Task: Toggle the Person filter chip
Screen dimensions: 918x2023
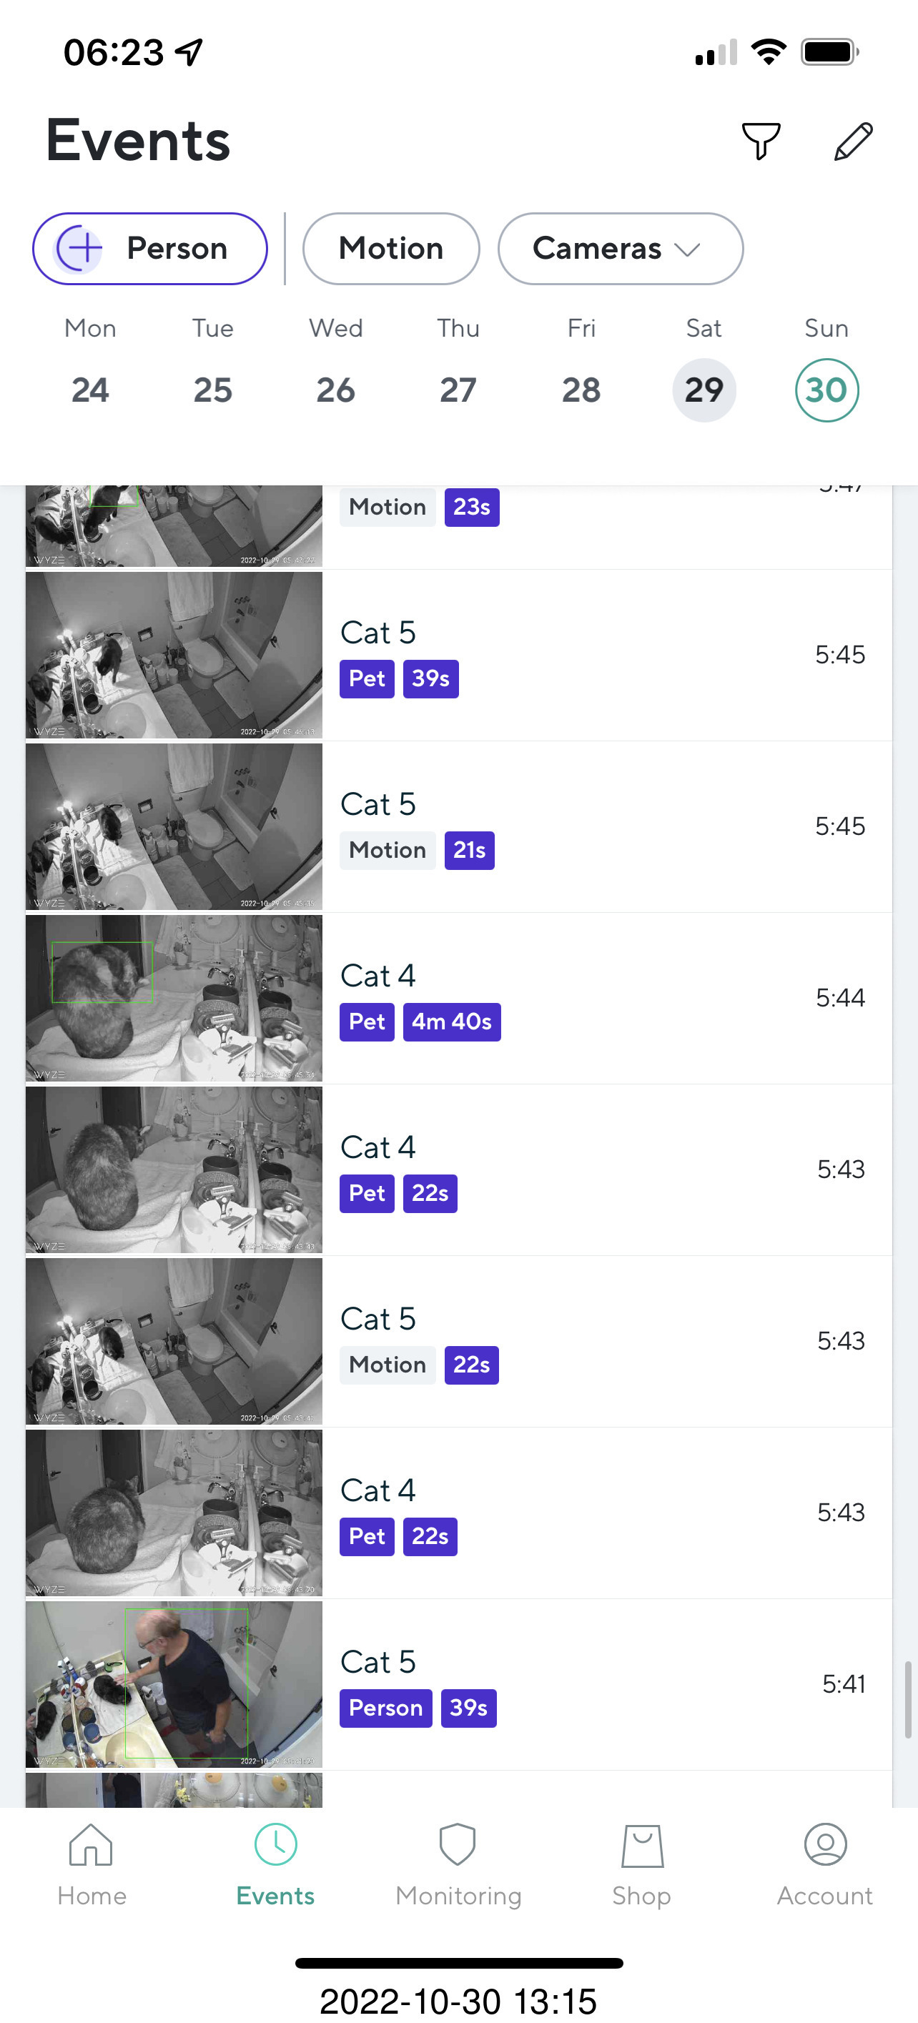Action: coord(150,249)
